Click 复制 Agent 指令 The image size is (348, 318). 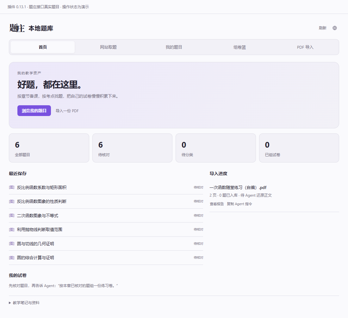pyautogui.click(x=239, y=204)
